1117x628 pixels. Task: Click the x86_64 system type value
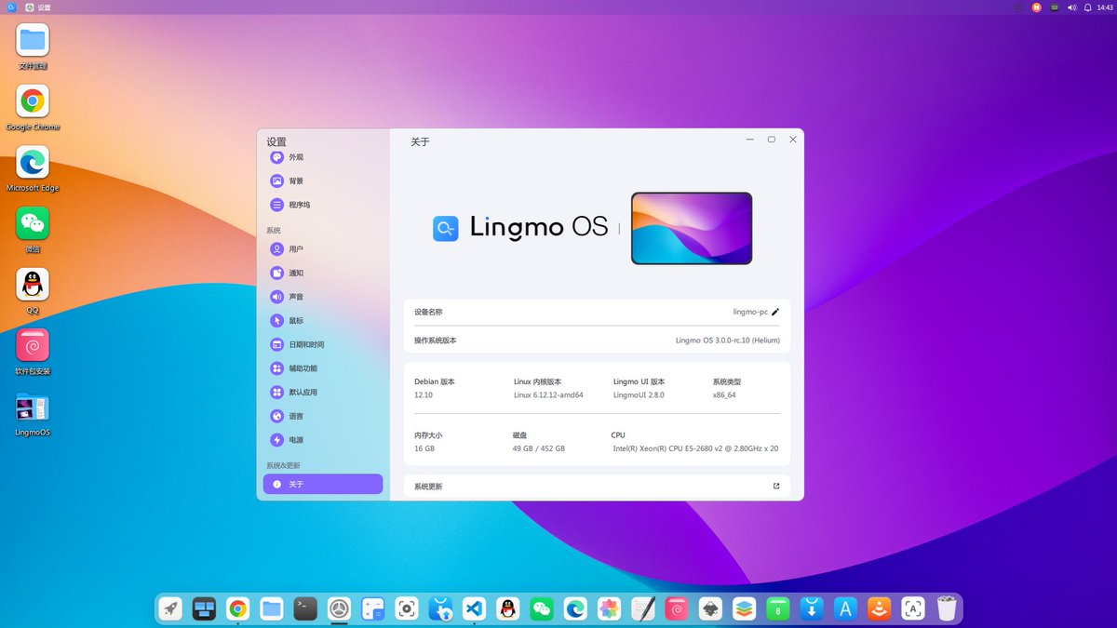(724, 395)
